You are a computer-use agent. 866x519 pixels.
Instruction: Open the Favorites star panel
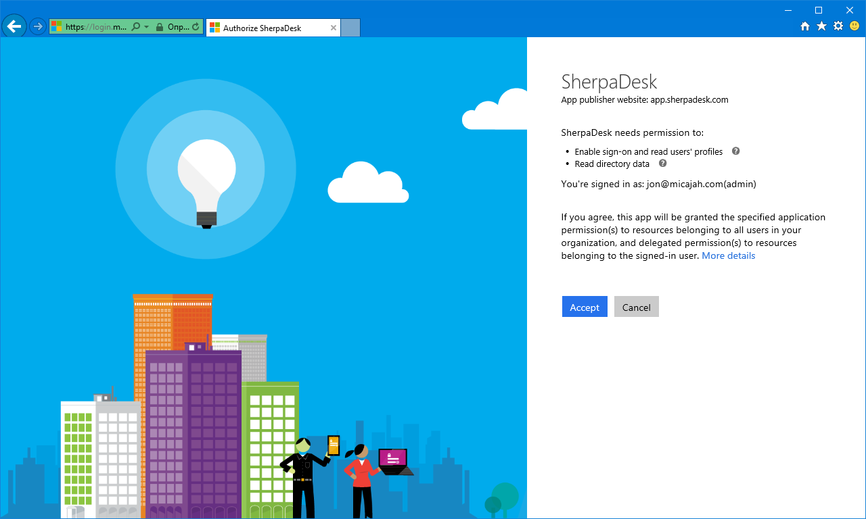click(x=821, y=26)
